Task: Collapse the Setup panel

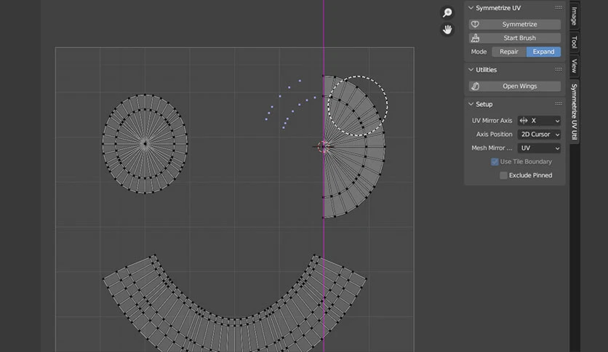Action: [x=471, y=104]
